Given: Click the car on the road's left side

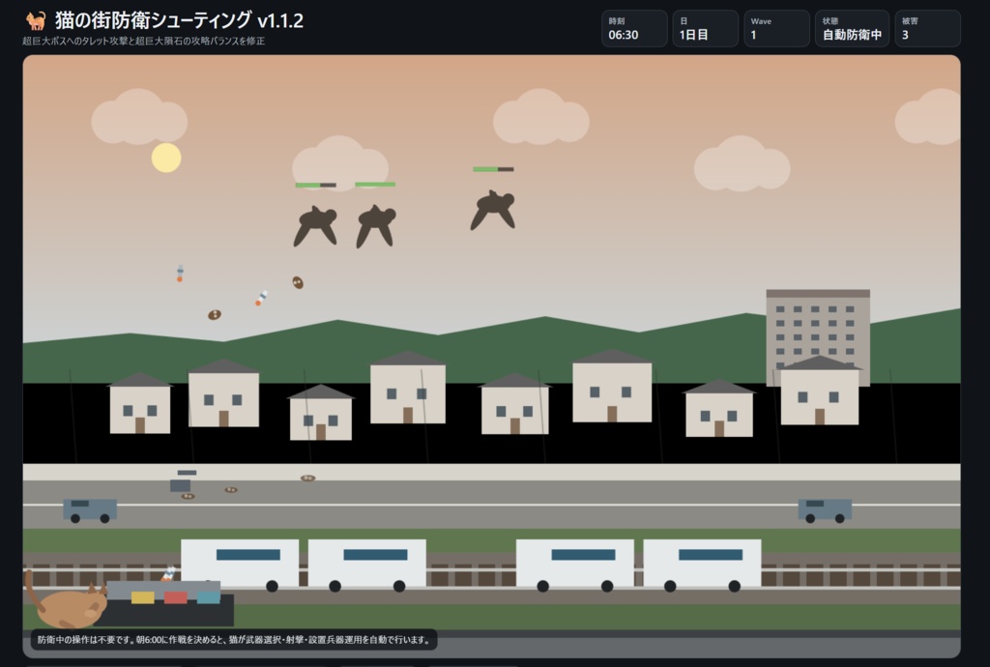Looking at the screenshot, I should coord(90,509).
